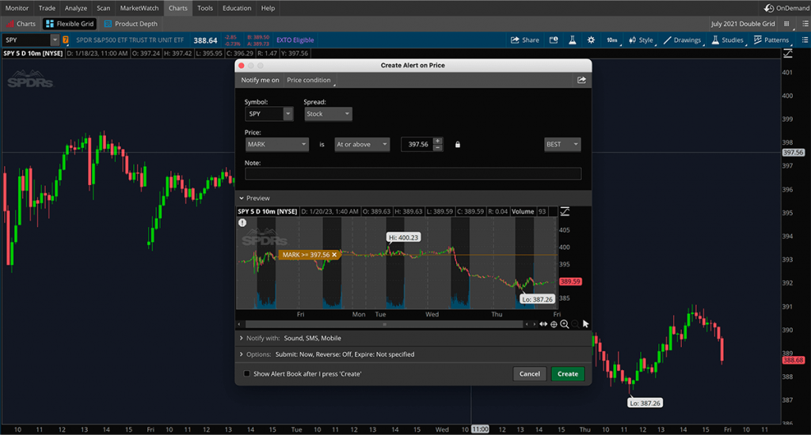Open the Drawings tools menu
Viewport: 811px width, 435px height.
(x=682, y=40)
